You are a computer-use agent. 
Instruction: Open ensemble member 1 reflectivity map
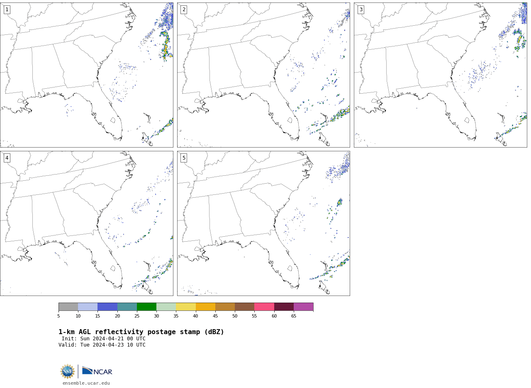pyautogui.click(x=87, y=75)
